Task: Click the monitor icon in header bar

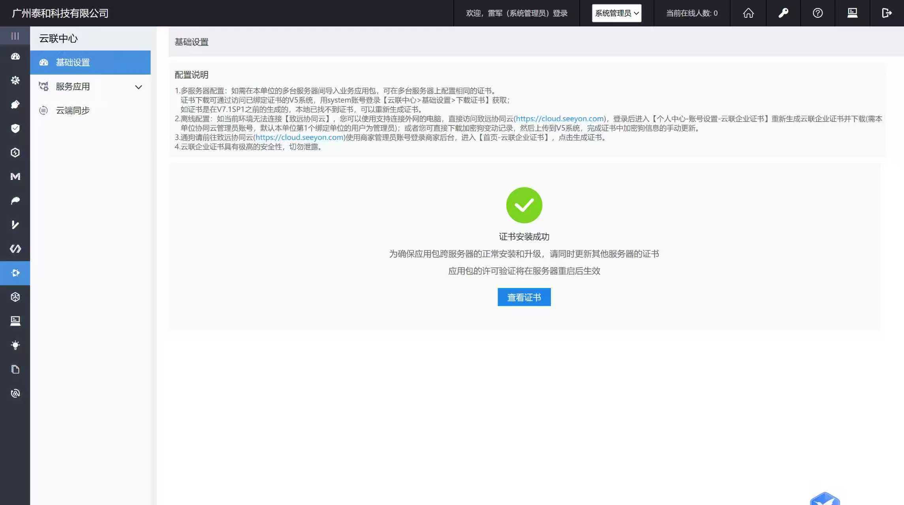Action: click(852, 13)
